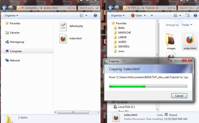Open Favorites in Tutorial window sidebar
The image size is (199, 123).
coord(119,23)
